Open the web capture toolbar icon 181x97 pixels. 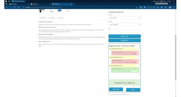162,7
